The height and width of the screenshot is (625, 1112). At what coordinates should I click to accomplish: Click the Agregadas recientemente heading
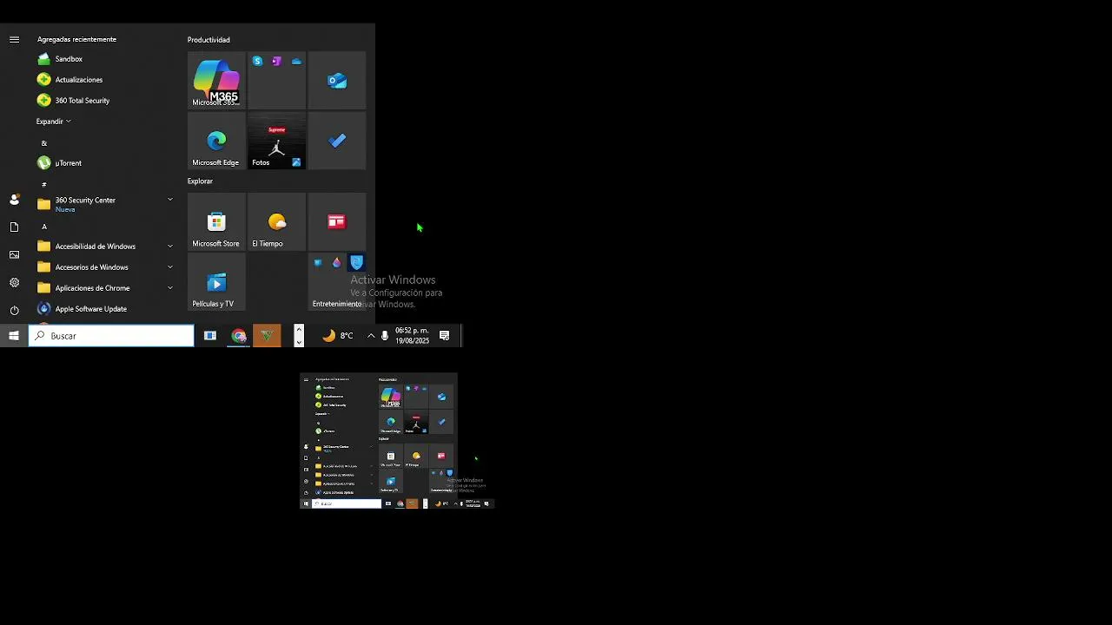tap(76, 39)
